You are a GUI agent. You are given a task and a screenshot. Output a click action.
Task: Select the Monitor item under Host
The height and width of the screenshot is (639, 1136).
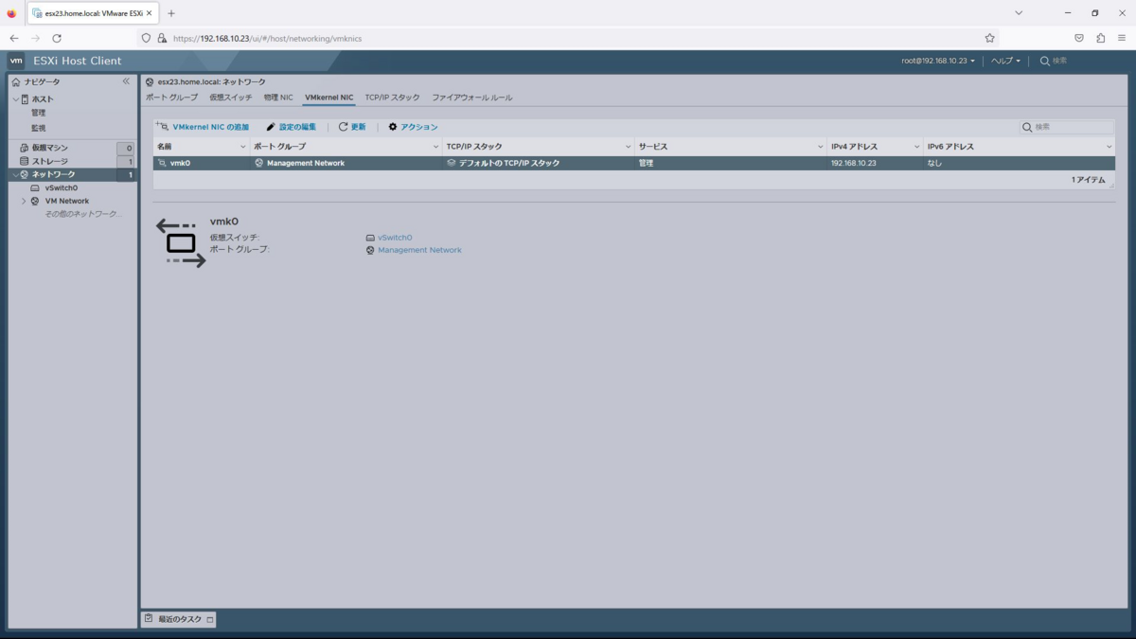(x=38, y=128)
